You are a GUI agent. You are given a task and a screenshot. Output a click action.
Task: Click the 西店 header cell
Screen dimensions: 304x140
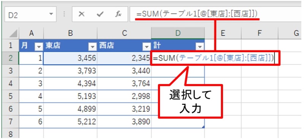pos(124,45)
